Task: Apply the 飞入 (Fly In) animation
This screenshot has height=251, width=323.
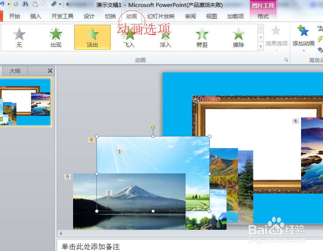Action: click(129, 37)
